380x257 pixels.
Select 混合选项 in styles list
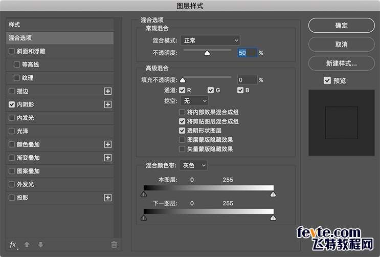point(60,38)
